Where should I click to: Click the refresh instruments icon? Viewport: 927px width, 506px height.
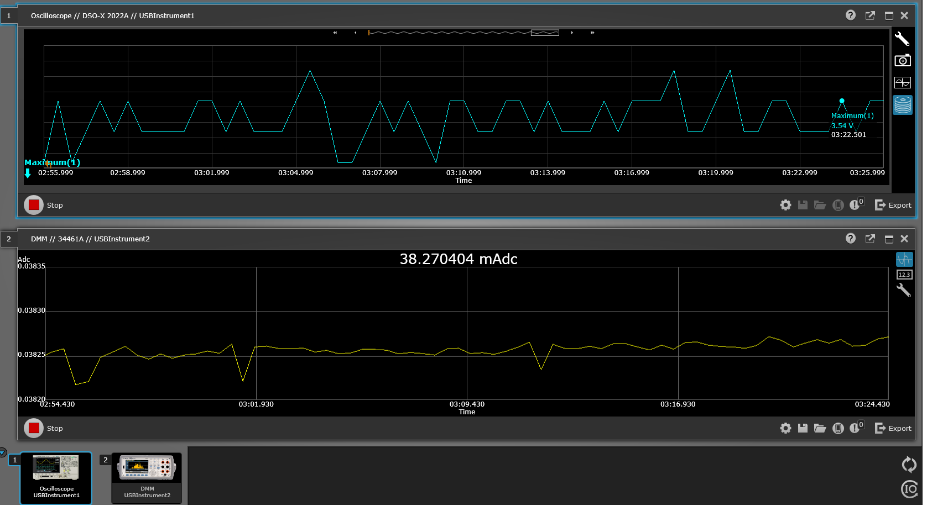coord(909,465)
